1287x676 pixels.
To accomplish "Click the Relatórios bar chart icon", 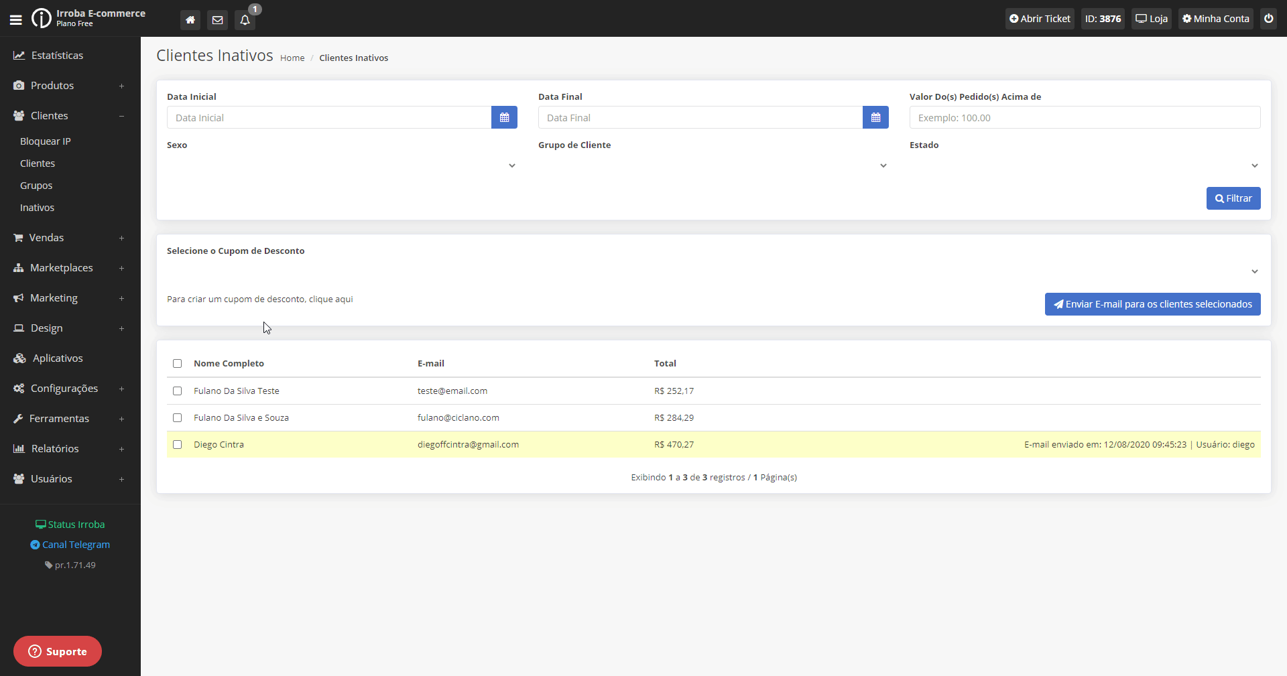I will pyautogui.click(x=19, y=449).
